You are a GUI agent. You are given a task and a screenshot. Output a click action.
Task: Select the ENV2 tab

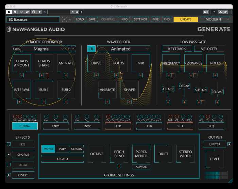click(87, 126)
